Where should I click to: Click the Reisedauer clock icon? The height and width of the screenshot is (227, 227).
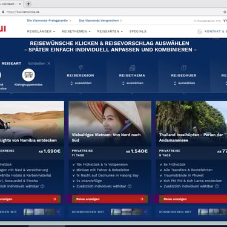click(x=183, y=68)
